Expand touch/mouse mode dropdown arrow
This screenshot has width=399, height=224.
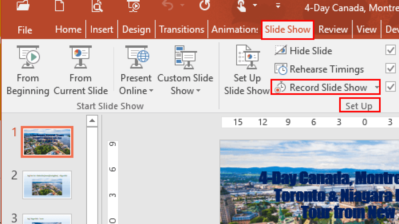coord(255,5)
